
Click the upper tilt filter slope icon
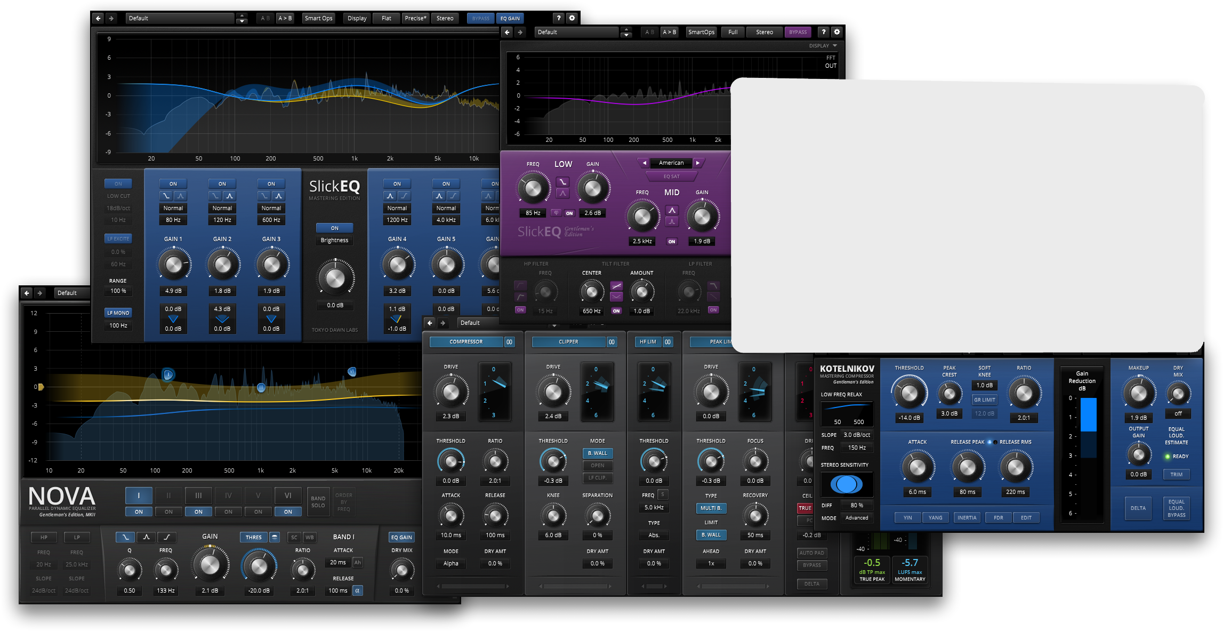pyautogui.click(x=616, y=286)
